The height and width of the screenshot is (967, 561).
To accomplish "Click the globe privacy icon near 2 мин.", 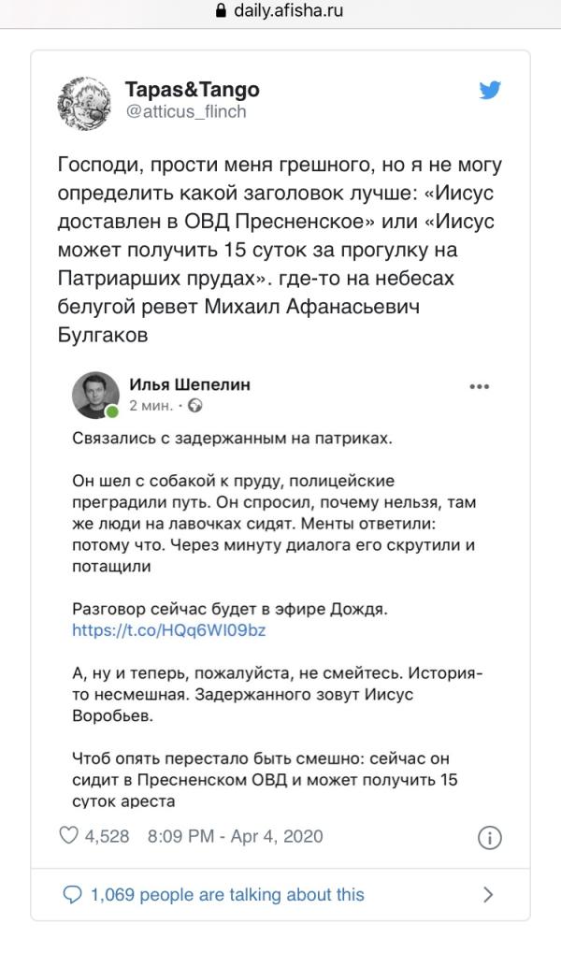I will click(x=195, y=406).
